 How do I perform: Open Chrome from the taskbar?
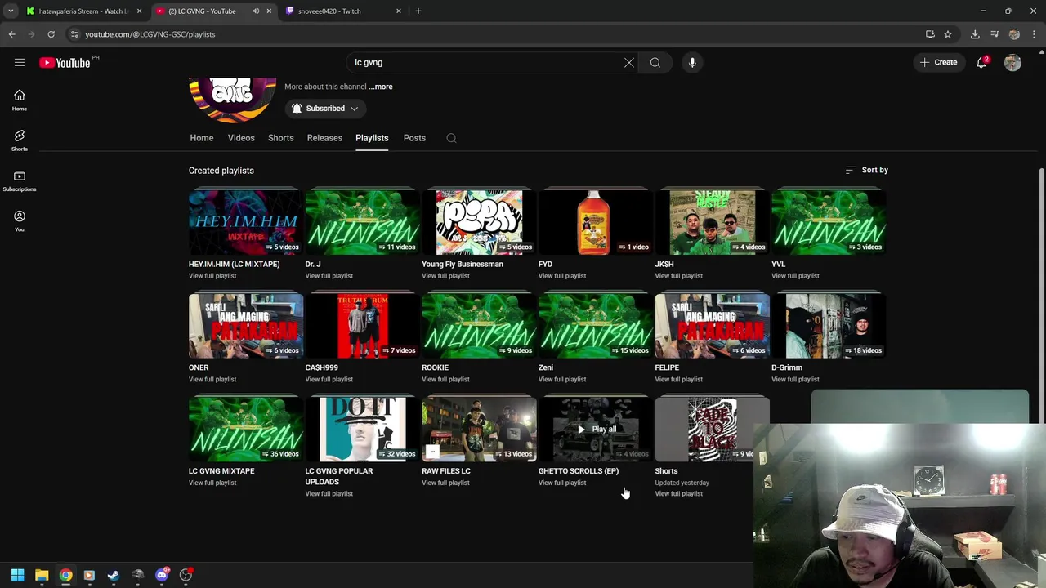click(65, 575)
